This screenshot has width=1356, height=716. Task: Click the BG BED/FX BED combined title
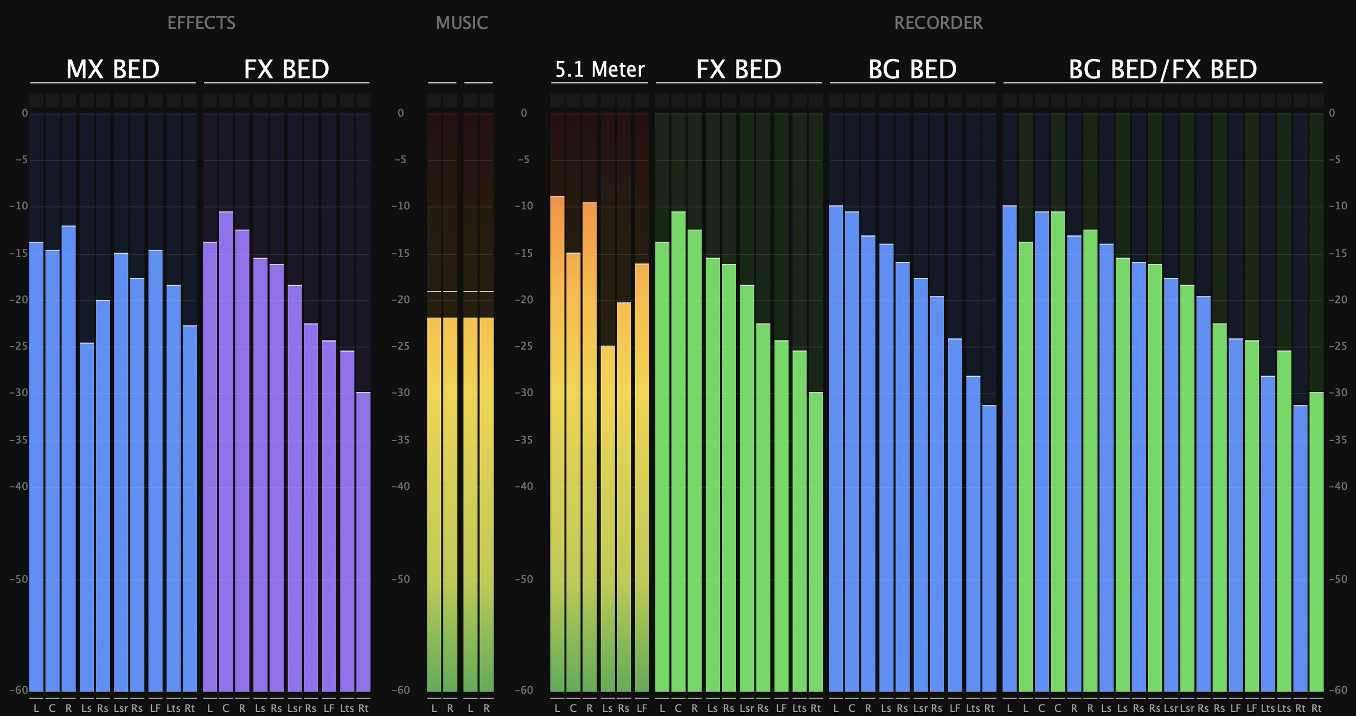pos(1162,69)
